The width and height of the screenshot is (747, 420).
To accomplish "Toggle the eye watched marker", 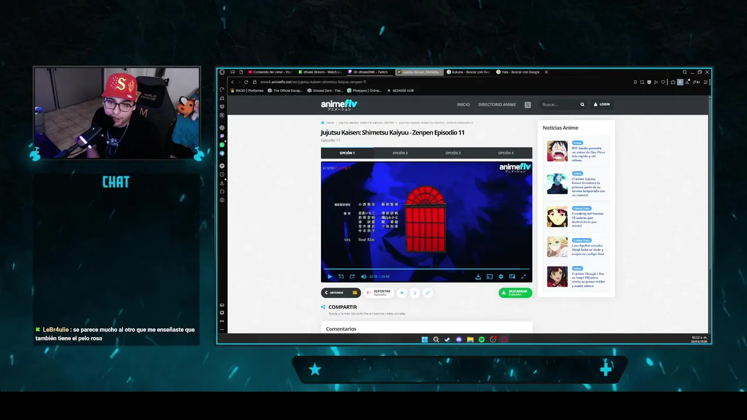I will tap(402, 293).
